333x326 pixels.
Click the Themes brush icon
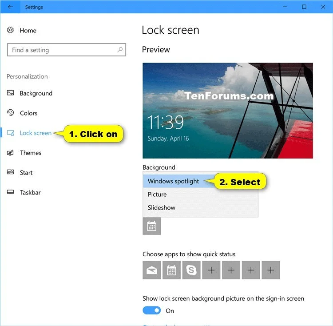pyautogui.click(x=10, y=152)
